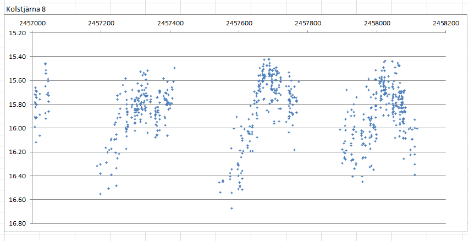Select the 2458200 x-axis label
The width and height of the screenshot is (469, 241).
click(446, 24)
